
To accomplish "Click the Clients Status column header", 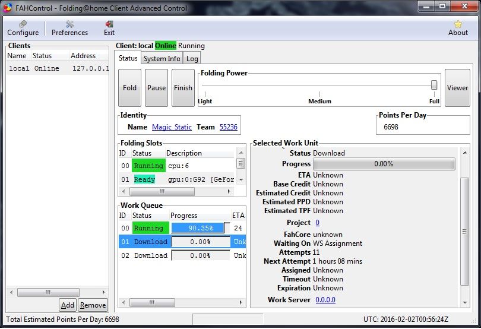I will click(x=50, y=56).
